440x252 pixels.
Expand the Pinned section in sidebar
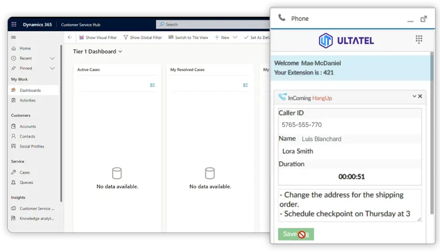click(52, 68)
